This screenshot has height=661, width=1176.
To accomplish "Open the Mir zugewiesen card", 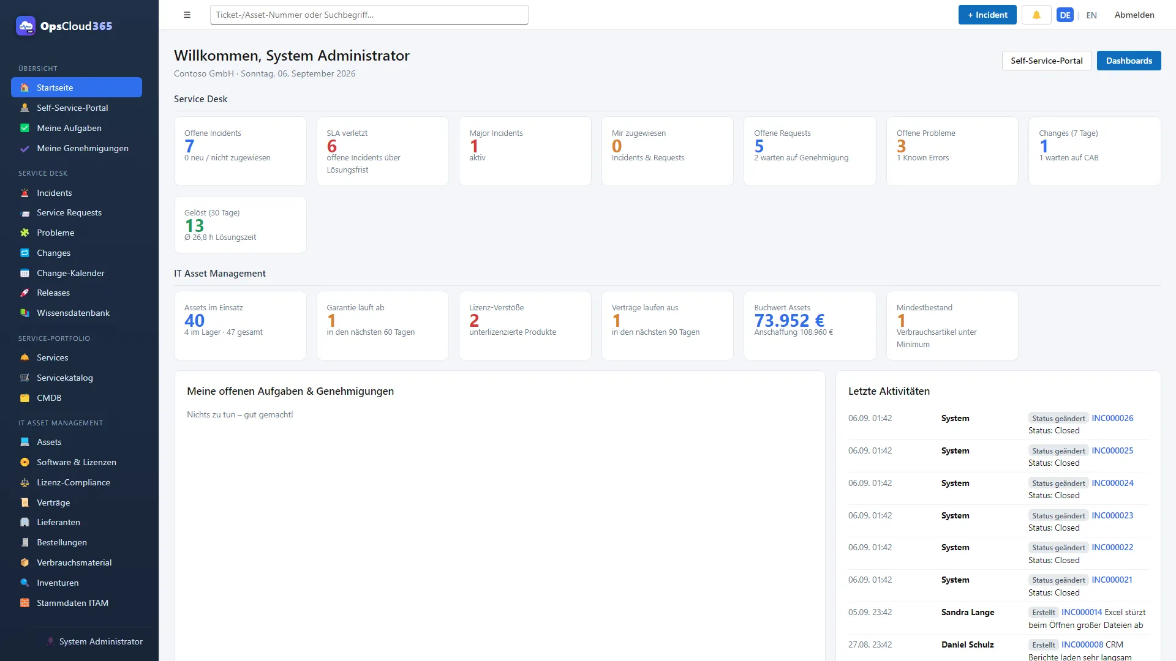I will [x=668, y=151].
